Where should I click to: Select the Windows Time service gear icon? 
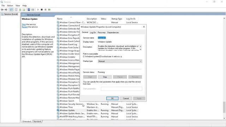(58, 107)
